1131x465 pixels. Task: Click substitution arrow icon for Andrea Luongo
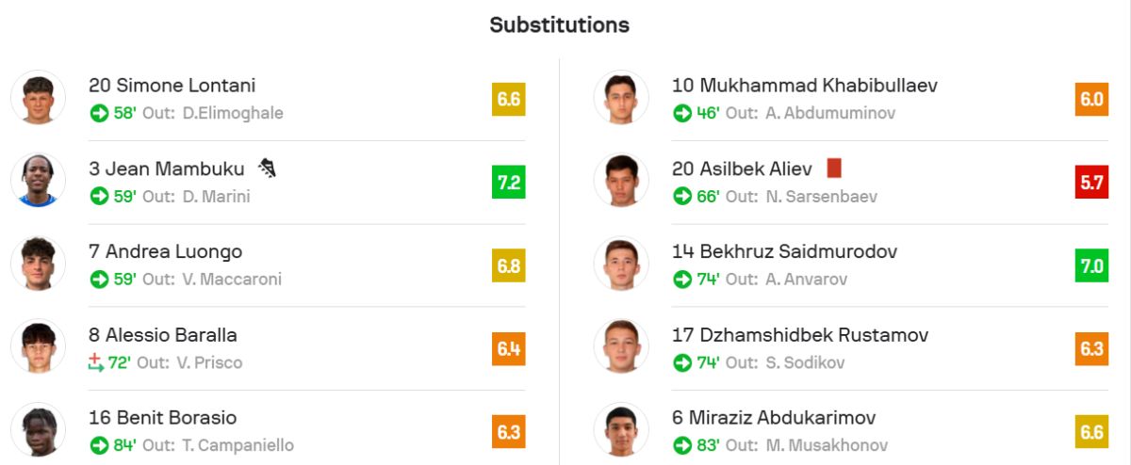pyautogui.click(x=99, y=280)
